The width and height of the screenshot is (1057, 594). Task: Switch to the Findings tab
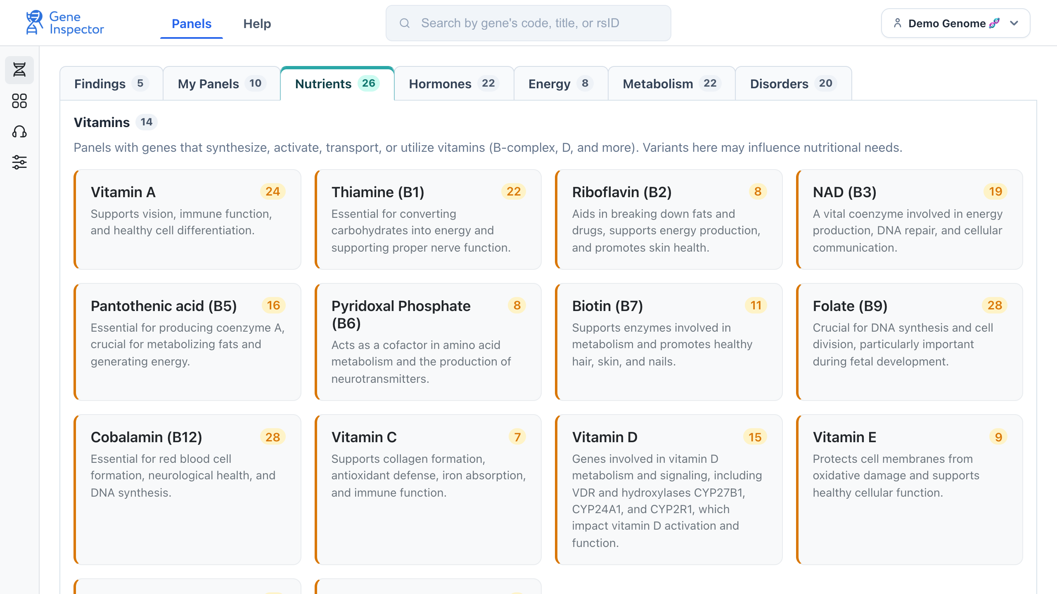pos(111,84)
